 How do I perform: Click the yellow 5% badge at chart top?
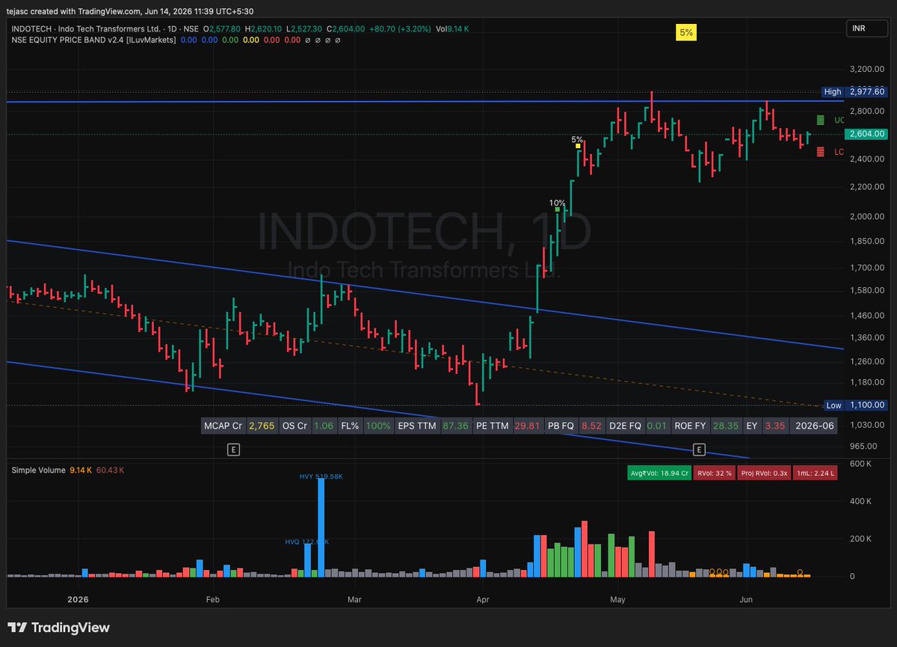685,32
